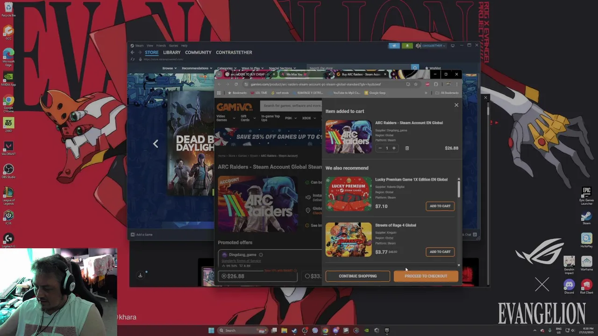This screenshot has width=598, height=336.
Task: Expand Steam Browse dropdown
Action: click(x=169, y=68)
